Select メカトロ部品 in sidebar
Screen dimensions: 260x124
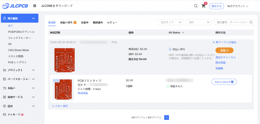(16, 56)
